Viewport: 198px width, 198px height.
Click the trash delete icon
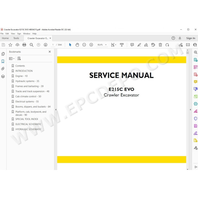tap(160, 45)
